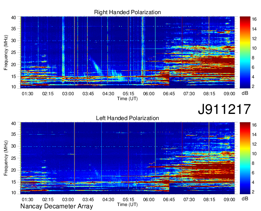Click the 'Left Handed Polarization' title
261x211 pixels.
click(x=127, y=118)
